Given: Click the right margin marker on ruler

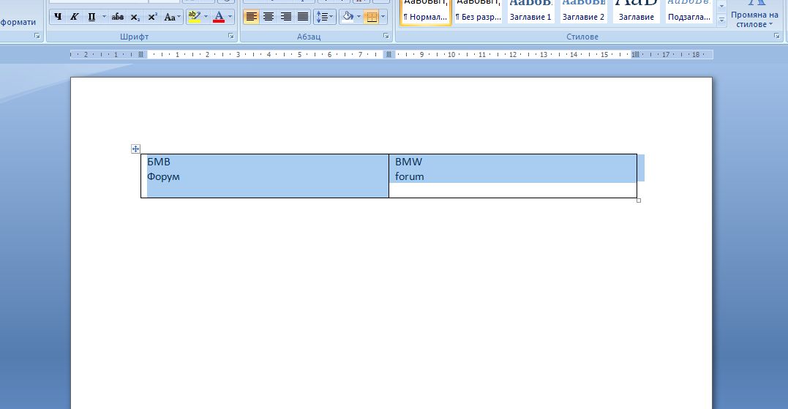Looking at the screenshot, I should 636,54.
